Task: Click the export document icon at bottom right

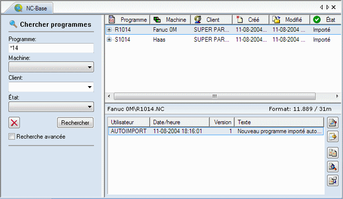Action: (x=333, y=181)
